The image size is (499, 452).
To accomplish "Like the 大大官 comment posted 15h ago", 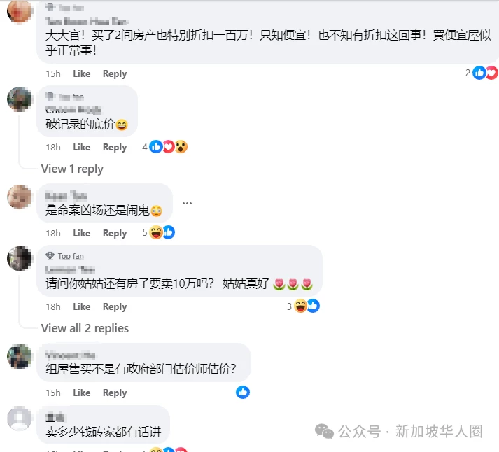I will point(82,73).
